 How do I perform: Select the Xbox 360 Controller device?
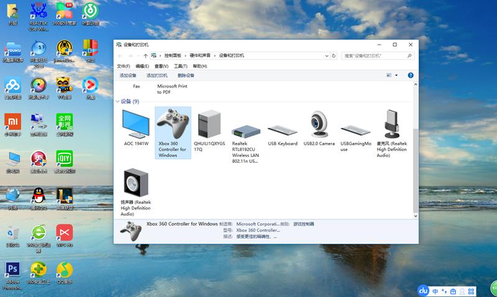point(172,133)
